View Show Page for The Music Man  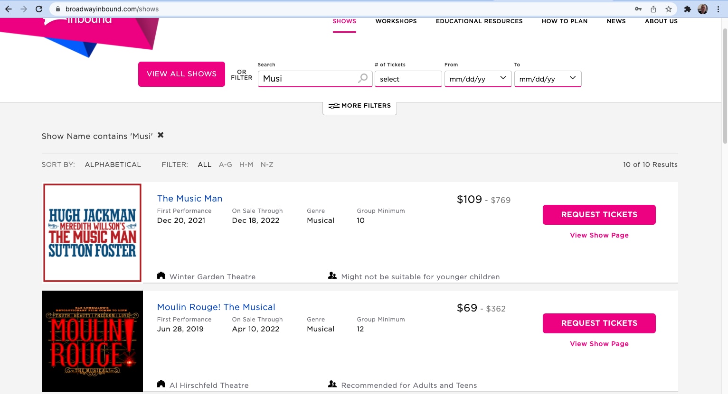(599, 235)
